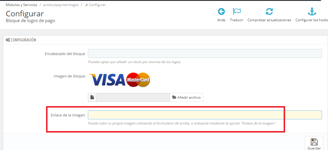Click the Añadir archivo button
This screenshot has width=328, height=150.
186,98
